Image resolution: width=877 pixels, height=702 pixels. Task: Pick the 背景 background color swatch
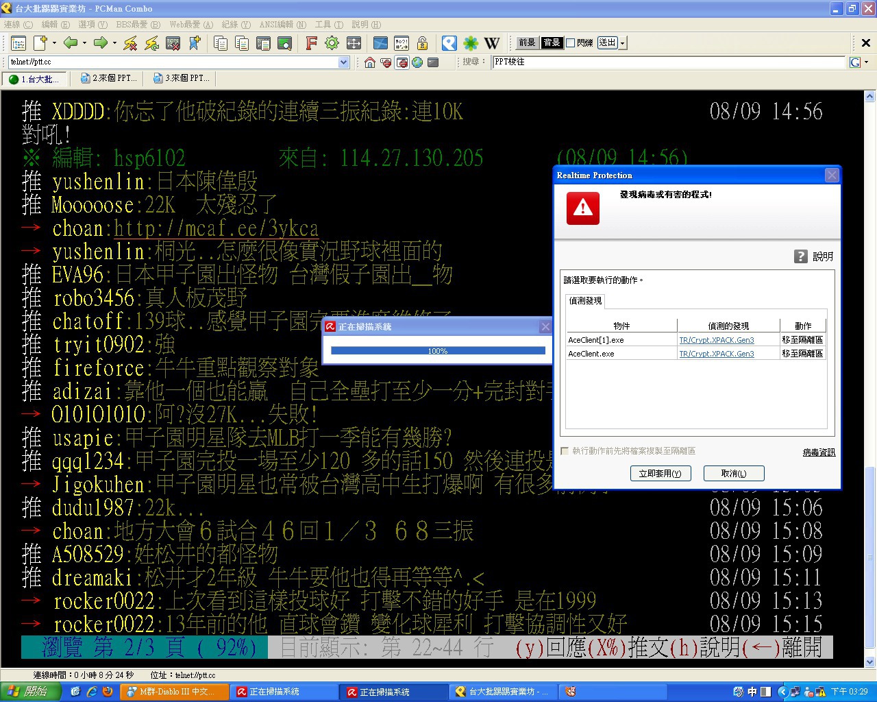pyautogui.click(x=552, y=43)
